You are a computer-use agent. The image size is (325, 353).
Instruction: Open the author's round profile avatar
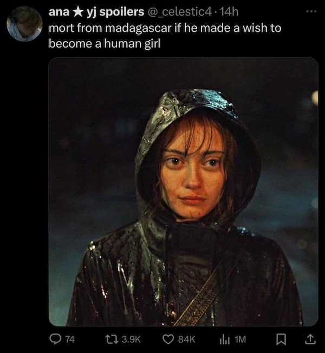pos(24,24)
